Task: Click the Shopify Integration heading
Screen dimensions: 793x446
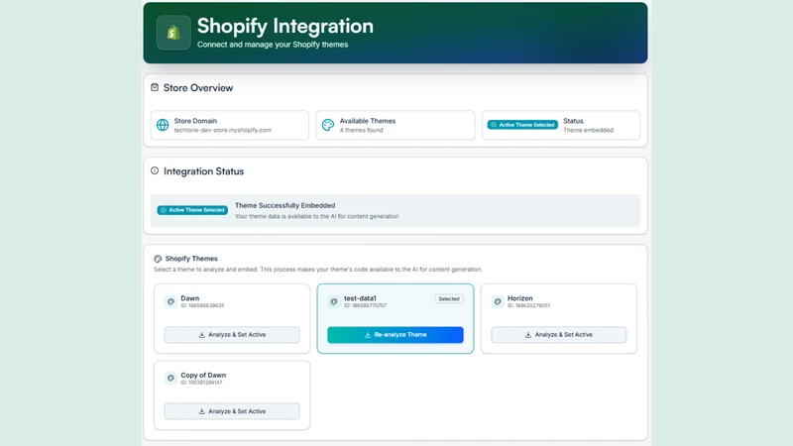Action: click(x=285, y=27)
